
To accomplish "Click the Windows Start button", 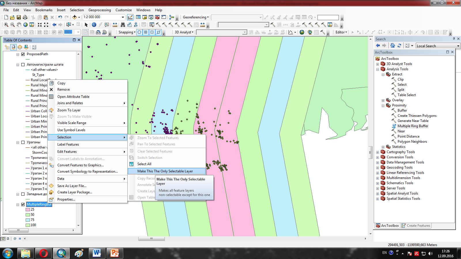I will 8,253.
